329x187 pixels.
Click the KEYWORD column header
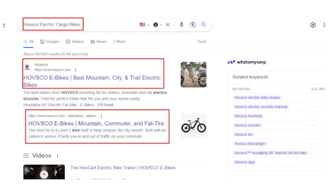[x=241, y=89]
